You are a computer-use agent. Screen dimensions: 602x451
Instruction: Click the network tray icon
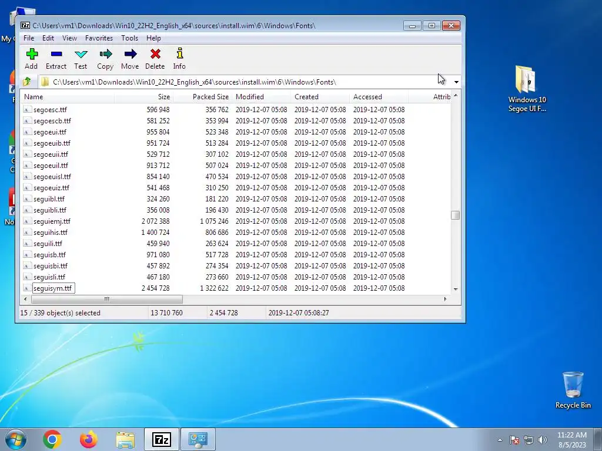(529, 440)
